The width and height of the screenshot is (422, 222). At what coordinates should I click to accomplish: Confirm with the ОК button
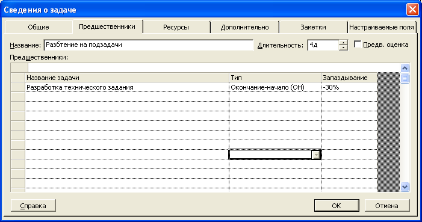coord(337,206)
